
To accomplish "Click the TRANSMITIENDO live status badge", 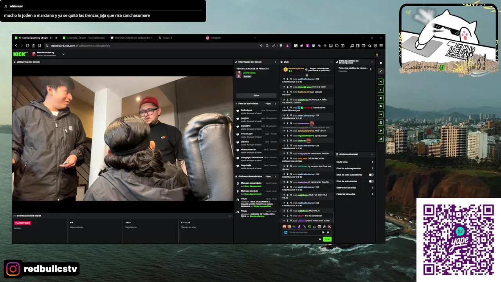I will [x=22, y=223].
